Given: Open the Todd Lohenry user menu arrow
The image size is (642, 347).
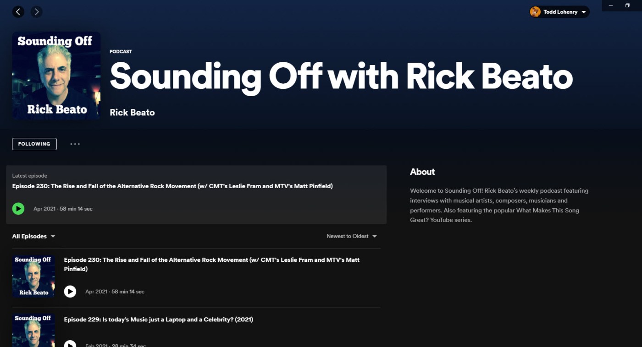Looking at the screenshot, I should pyautogui.click(x=584, y=12).
